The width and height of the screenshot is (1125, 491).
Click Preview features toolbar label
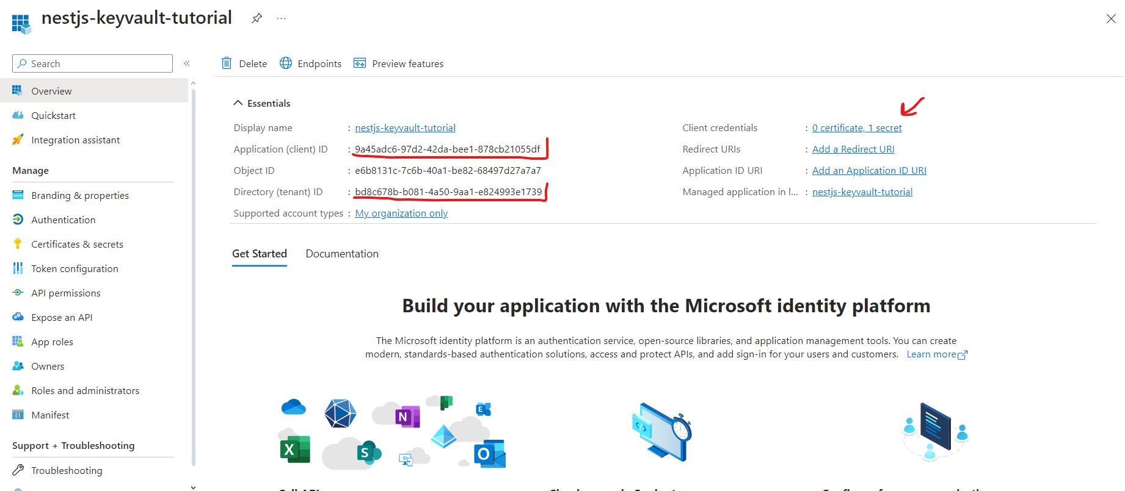(x=407, y=63)
